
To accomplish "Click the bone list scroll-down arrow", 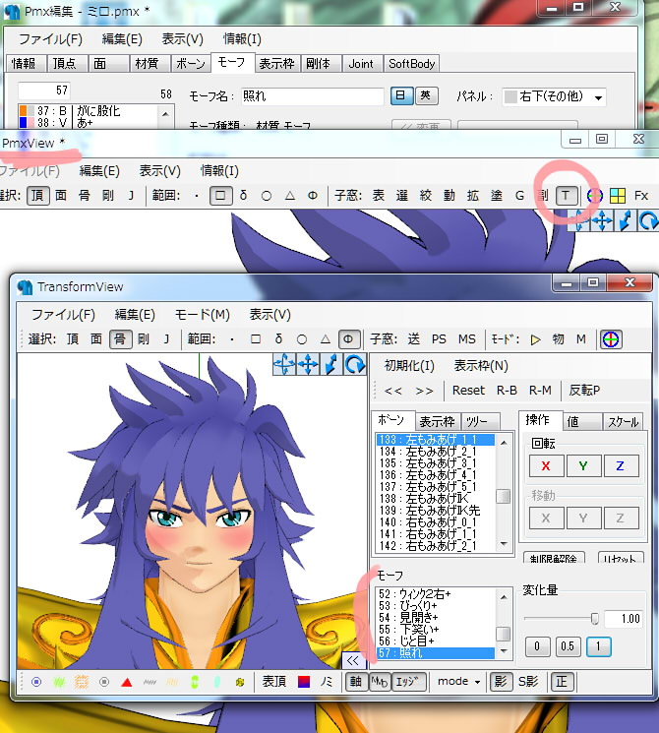I will click(x=504, y=544).
